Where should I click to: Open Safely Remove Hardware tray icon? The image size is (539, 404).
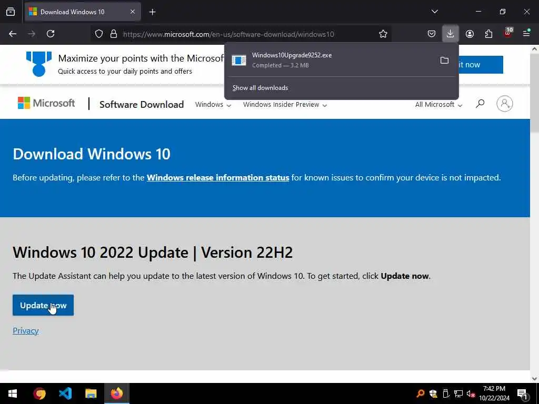tap(446, 393)
